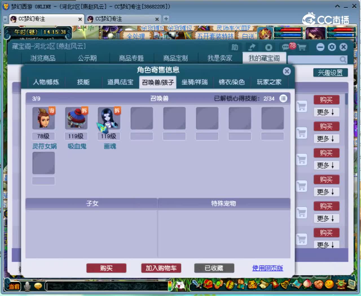Select the 吸血鬼 pet portrait
The image size is (361, 296).
click(76, 118)
